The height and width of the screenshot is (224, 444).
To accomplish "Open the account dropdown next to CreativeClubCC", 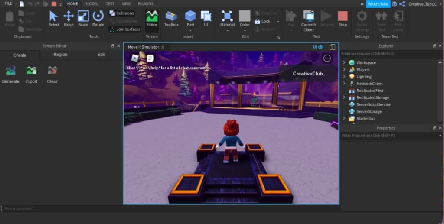I will click(441, 4).
